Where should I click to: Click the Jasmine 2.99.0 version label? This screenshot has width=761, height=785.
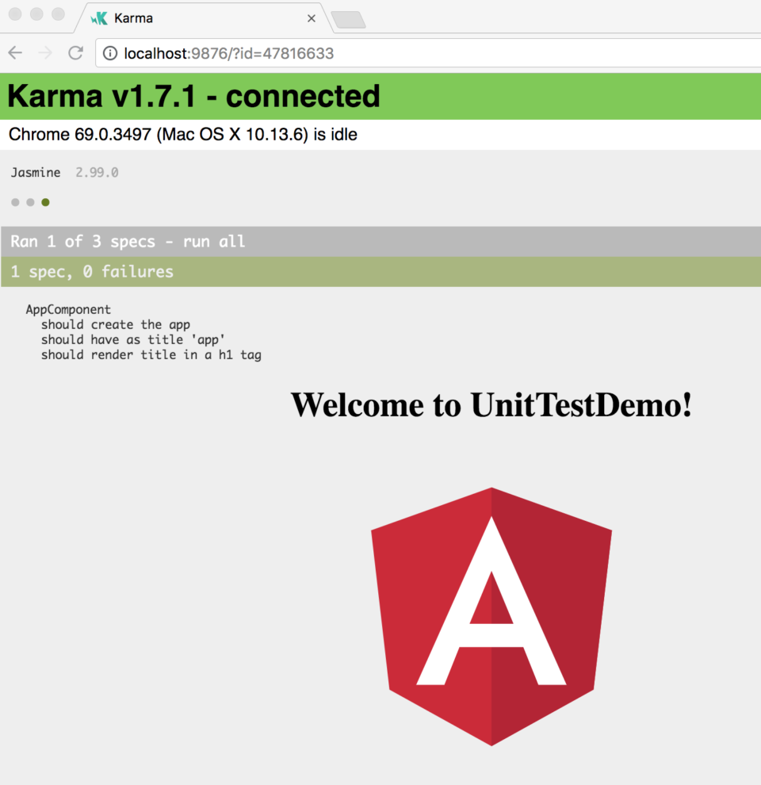pyautogui.click(x=35, y=172)
